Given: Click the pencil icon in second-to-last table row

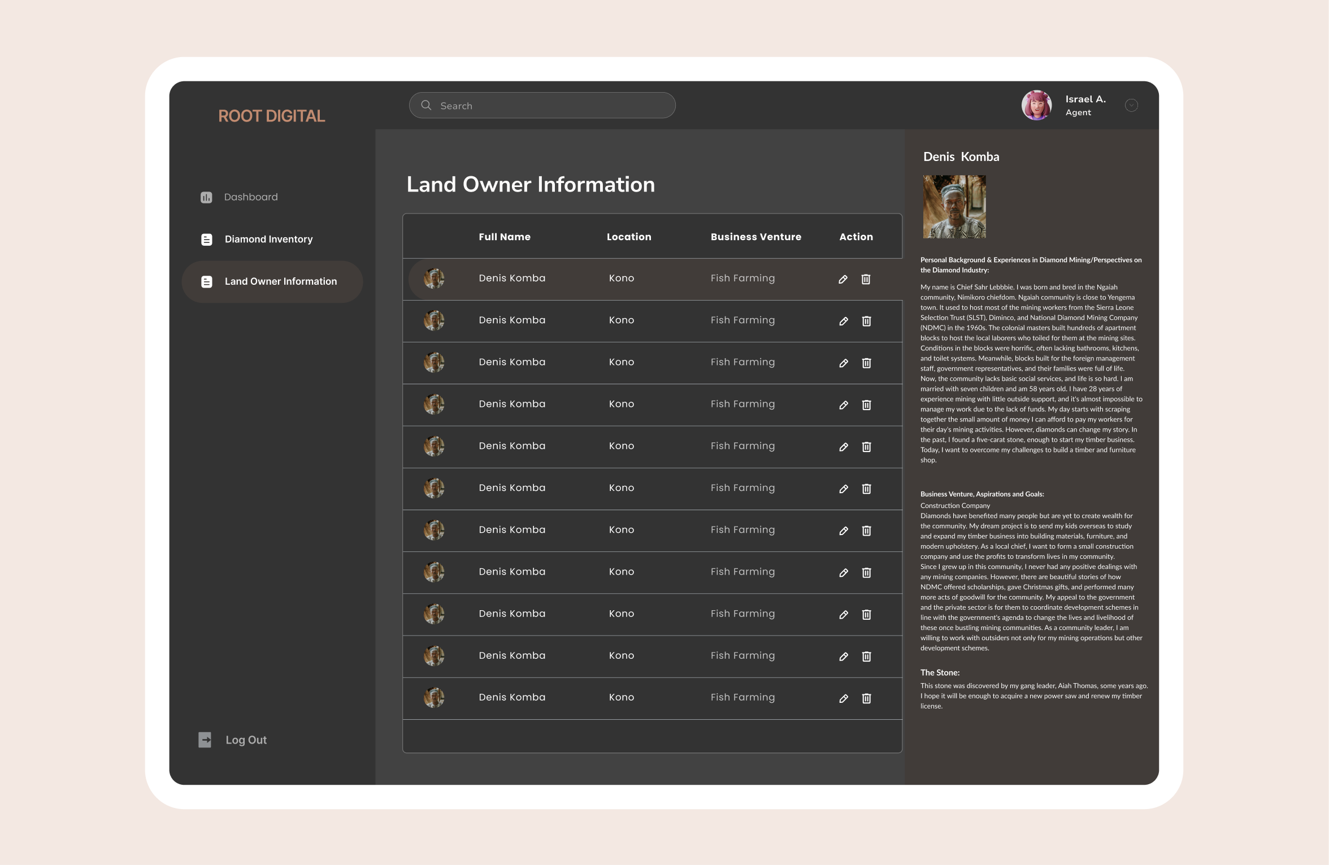Looking at the screenshot, I should (x=844, y=657).
